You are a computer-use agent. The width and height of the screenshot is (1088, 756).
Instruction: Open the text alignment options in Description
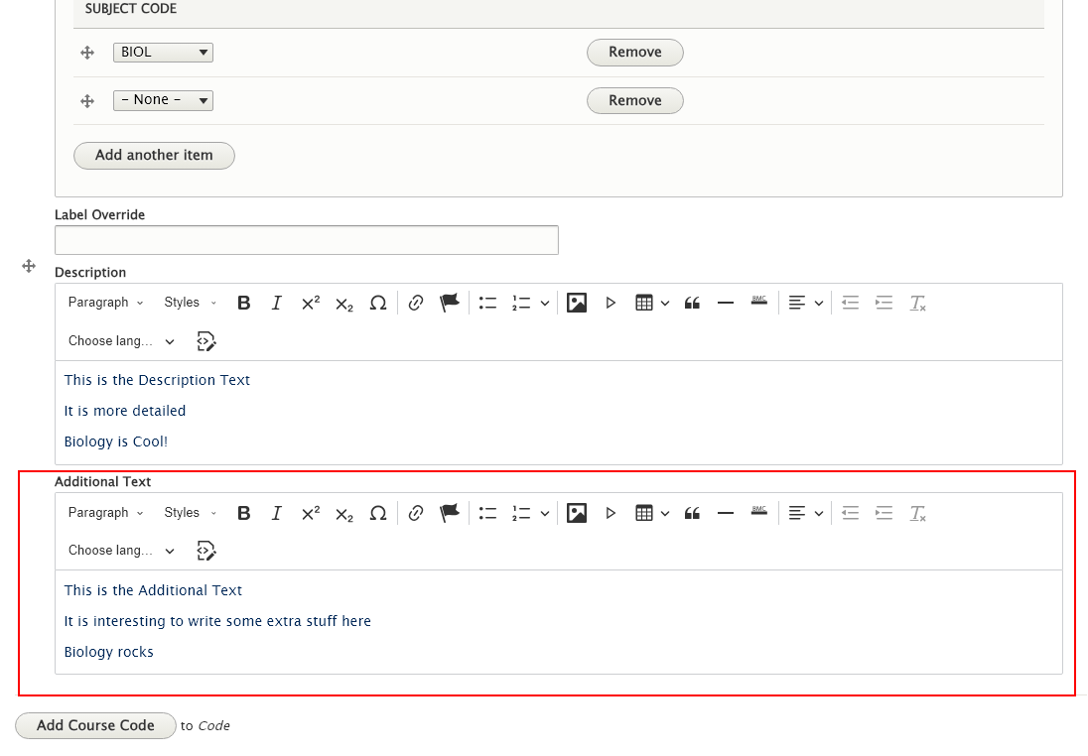pos(805,303)
